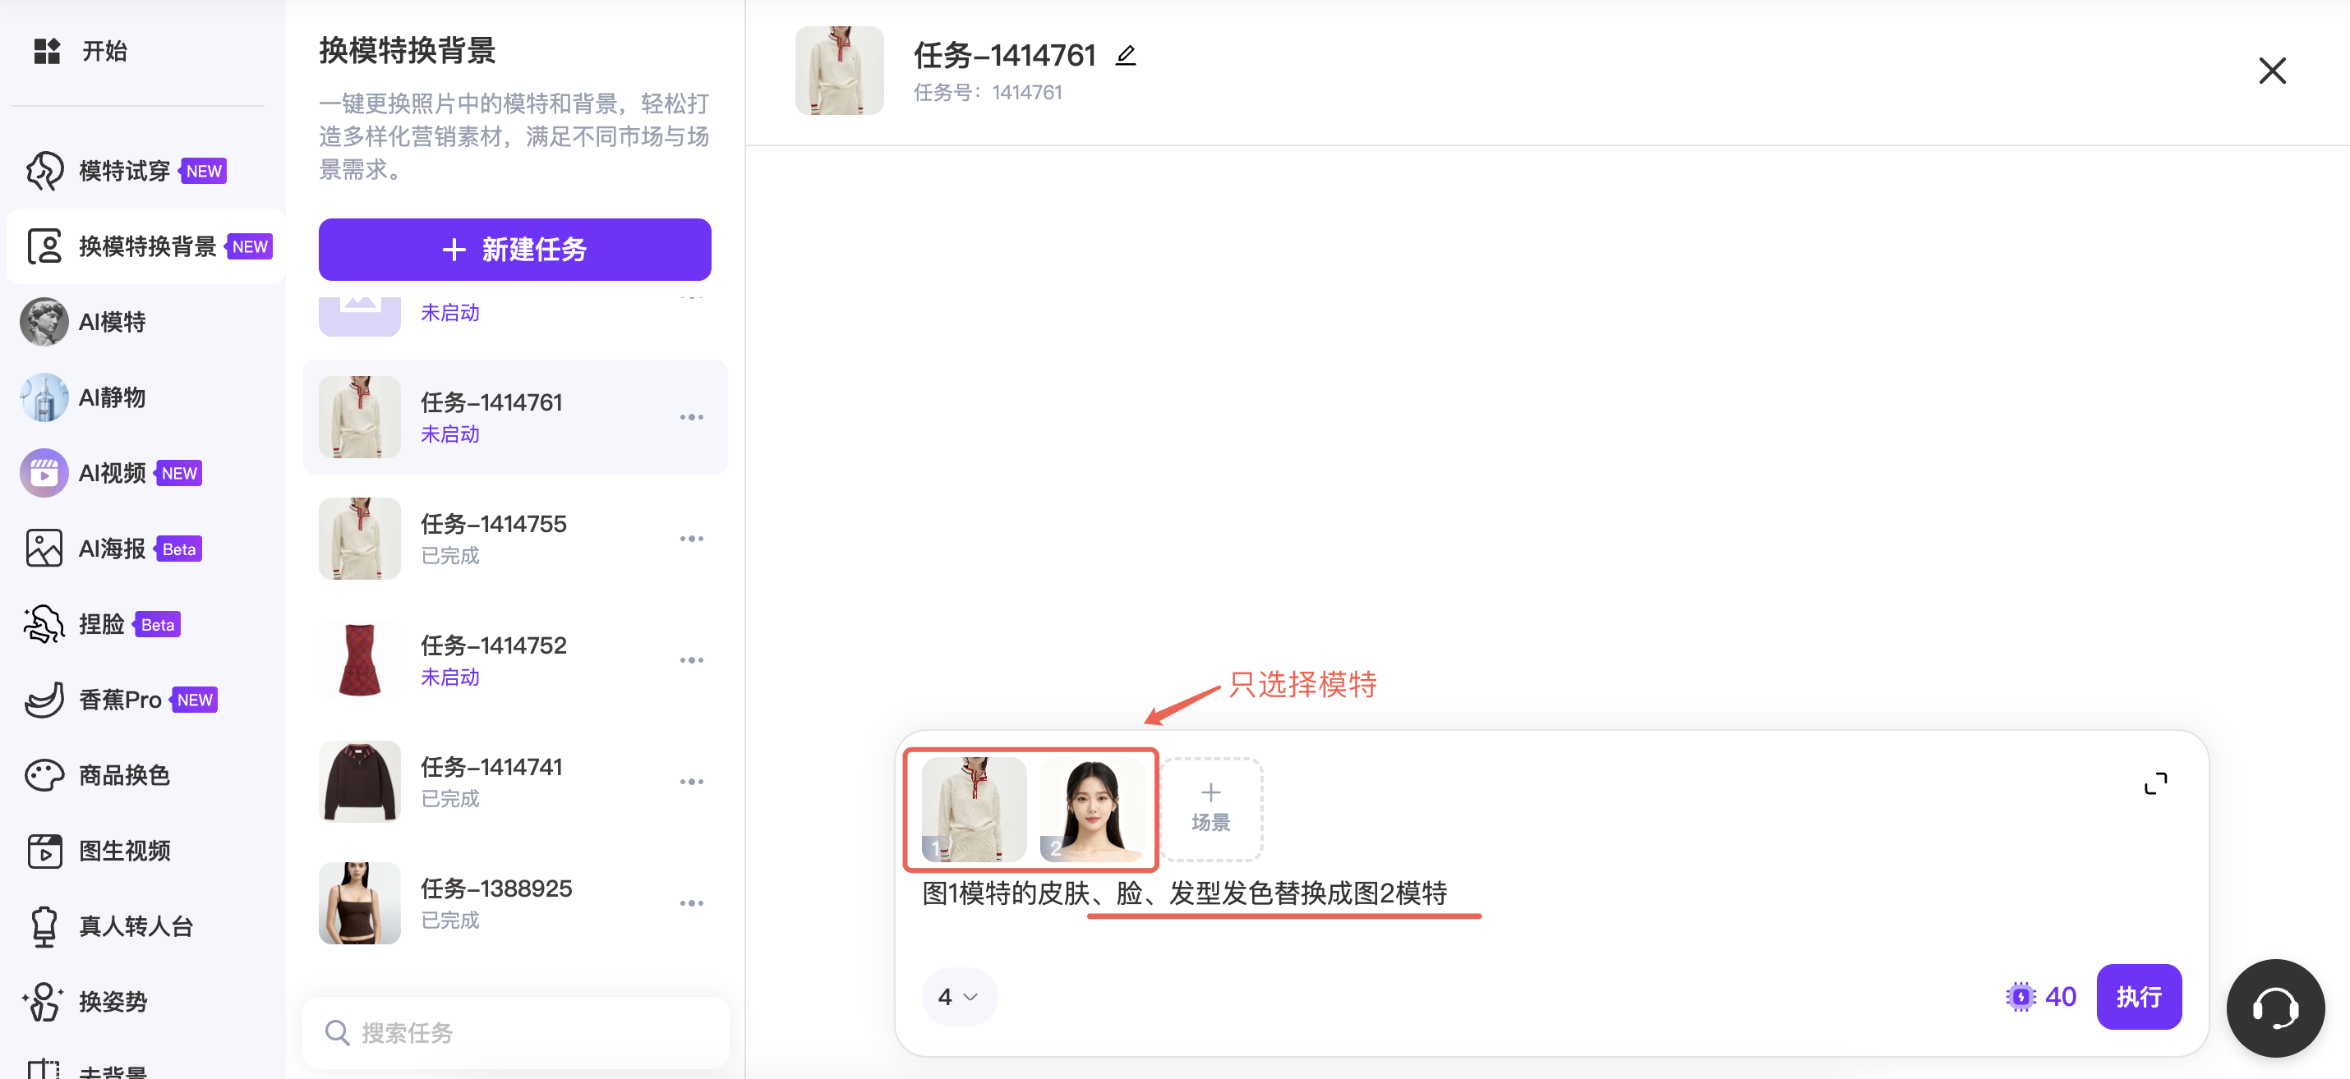Open the customer support headset chat

click(2274, 1007)
